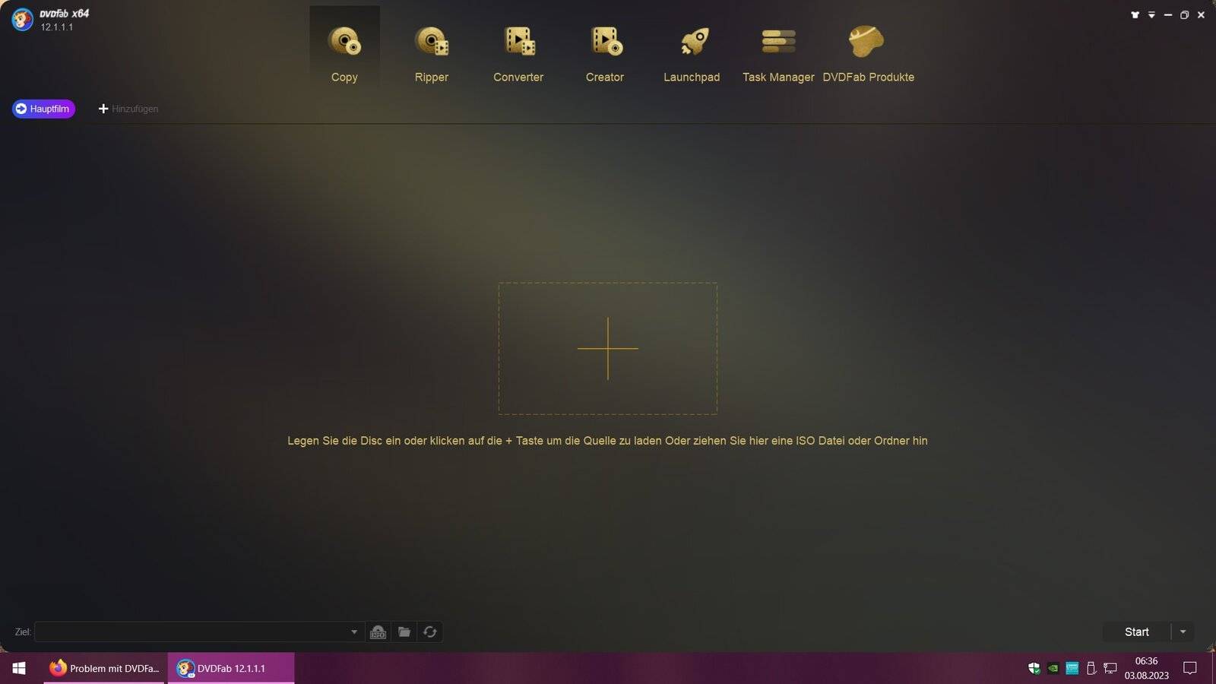Screen dimensions: 1216x684
Task: Open the Windows Start menu
Action: coord(19,668)
